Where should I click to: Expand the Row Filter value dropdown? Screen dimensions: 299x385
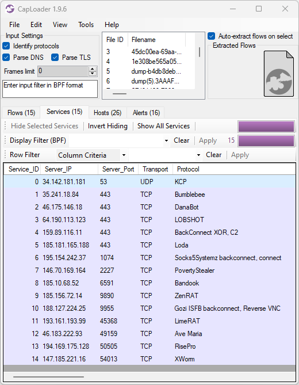[198, 155]
